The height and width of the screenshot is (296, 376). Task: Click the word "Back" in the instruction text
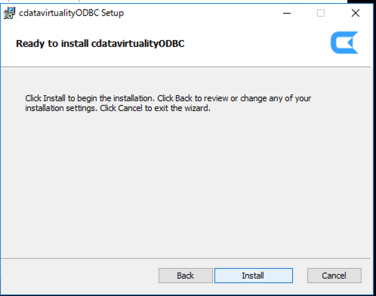(183, 98)
